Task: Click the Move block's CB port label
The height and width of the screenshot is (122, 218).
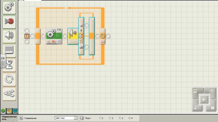Action: (x=59, y=30)
